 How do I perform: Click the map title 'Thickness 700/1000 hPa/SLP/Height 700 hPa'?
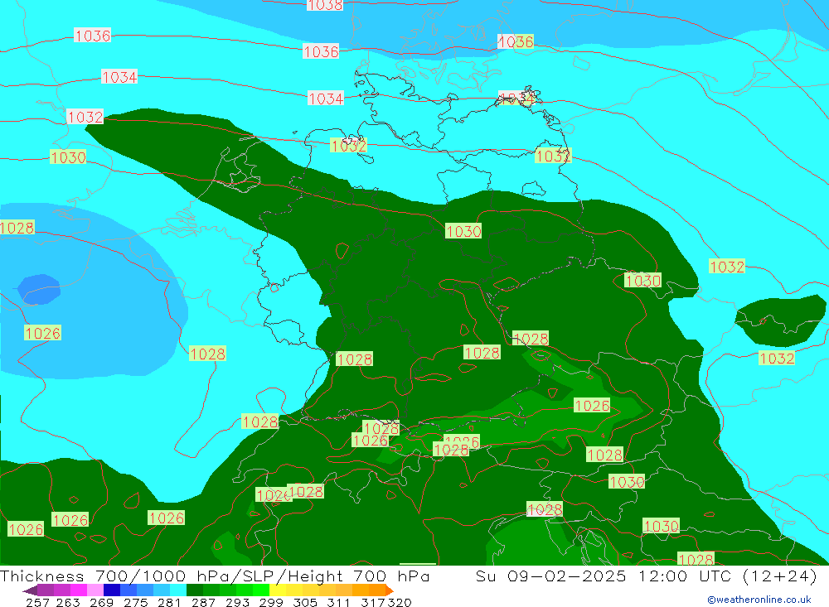click(x=215, y=576)
